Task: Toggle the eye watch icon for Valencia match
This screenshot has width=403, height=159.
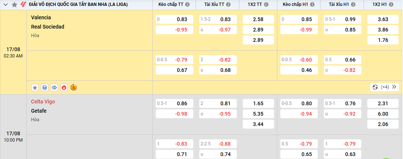Action: point(54,87)
